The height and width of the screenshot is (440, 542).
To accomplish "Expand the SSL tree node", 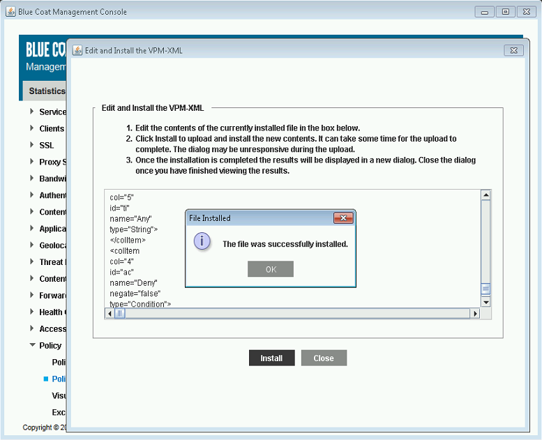I will tap(32, 145).
